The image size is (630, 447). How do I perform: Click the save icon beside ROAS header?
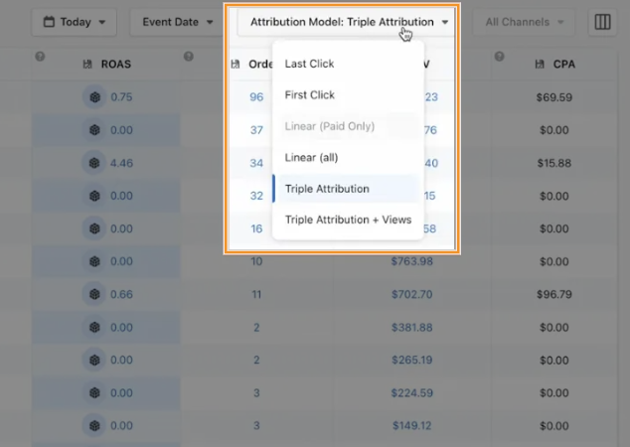coord(86,65)
